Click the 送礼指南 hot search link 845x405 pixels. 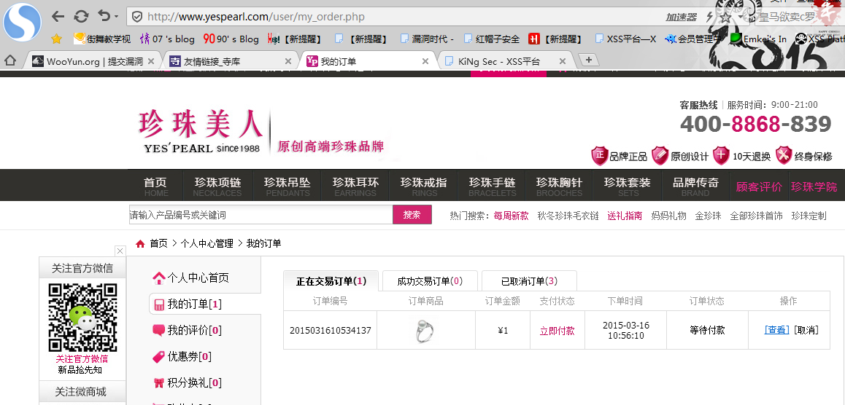click(x=625, y=216)
